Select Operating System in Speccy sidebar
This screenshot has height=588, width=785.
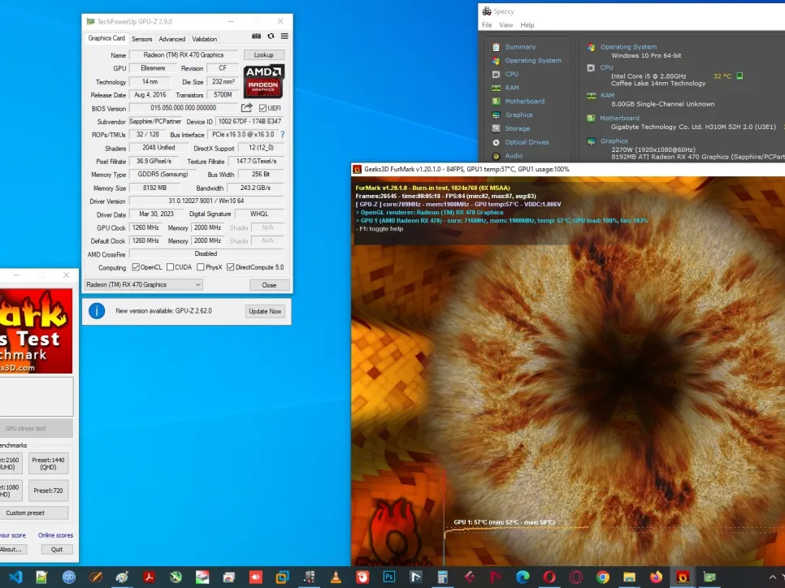pos(533,61)
